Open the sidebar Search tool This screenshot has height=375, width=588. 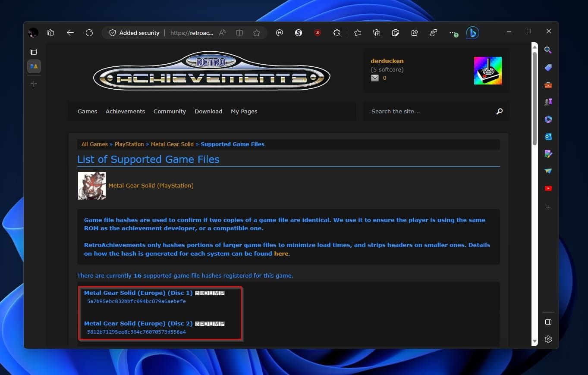pyautogui.click(x=548, y=50)
